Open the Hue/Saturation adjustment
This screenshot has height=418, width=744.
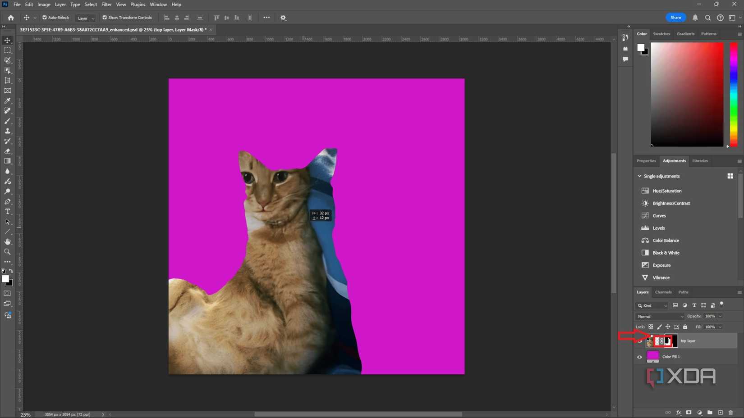[x=667, y=191]
